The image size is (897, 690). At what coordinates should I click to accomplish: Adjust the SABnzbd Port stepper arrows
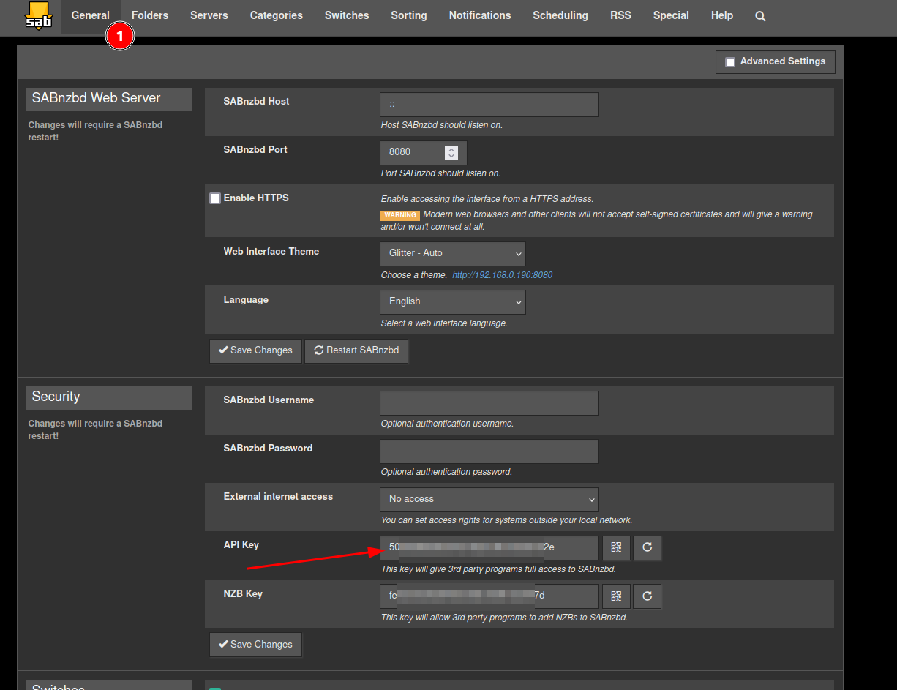pyautogui.click(x=451, y=152)
